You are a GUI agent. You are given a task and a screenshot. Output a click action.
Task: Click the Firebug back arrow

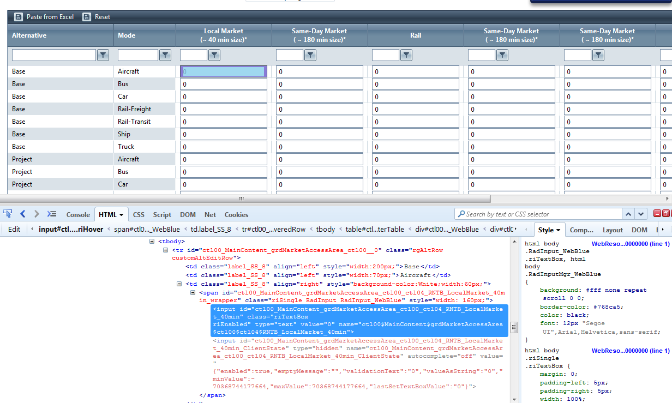pos(23,214)
